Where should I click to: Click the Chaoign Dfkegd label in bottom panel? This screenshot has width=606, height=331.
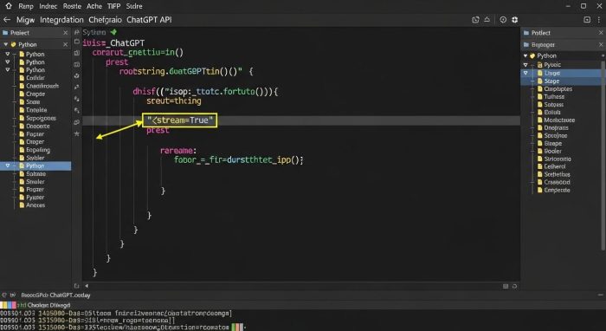point(48,305)
